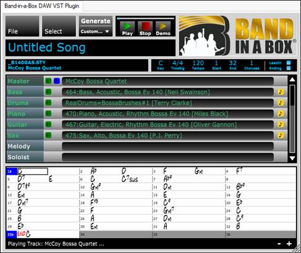Click the yellow note icon on Drums track

[280, 102]
